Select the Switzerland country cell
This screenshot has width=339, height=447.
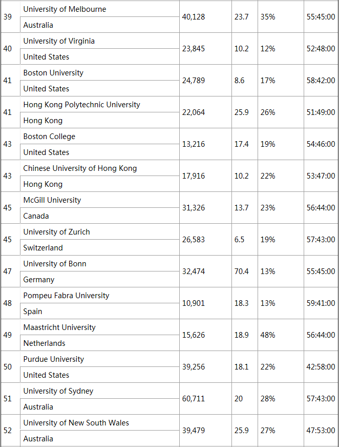pos(43,248)
